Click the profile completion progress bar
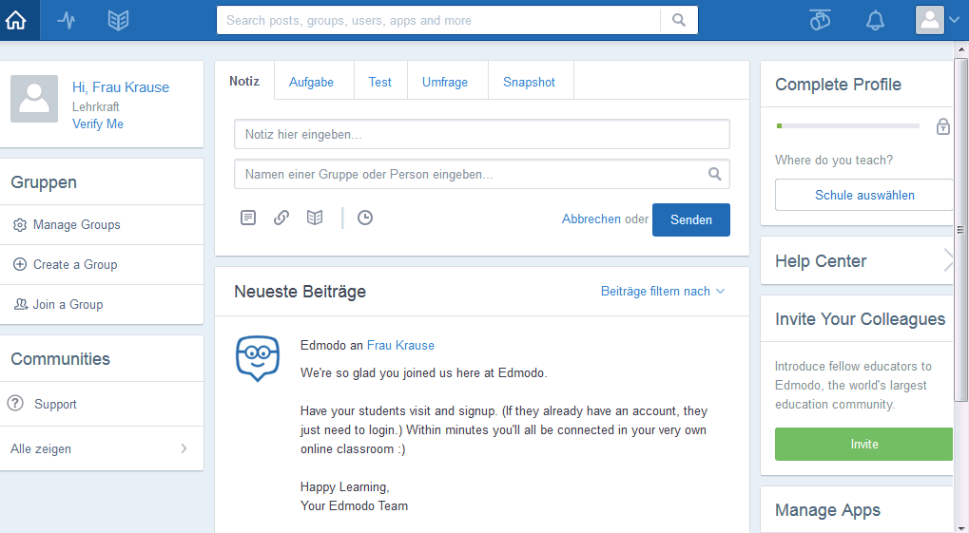The image size is (969, 533). pos(848,126)
